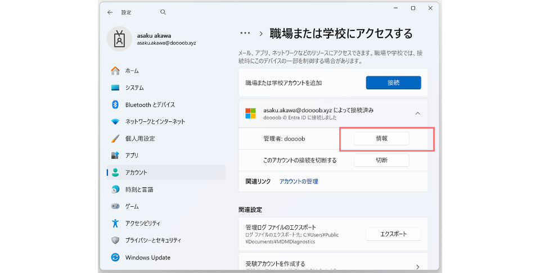Click the search magnifier icon in title bar
This screenshot has width=540, height=273.
(x=163, y=12)
